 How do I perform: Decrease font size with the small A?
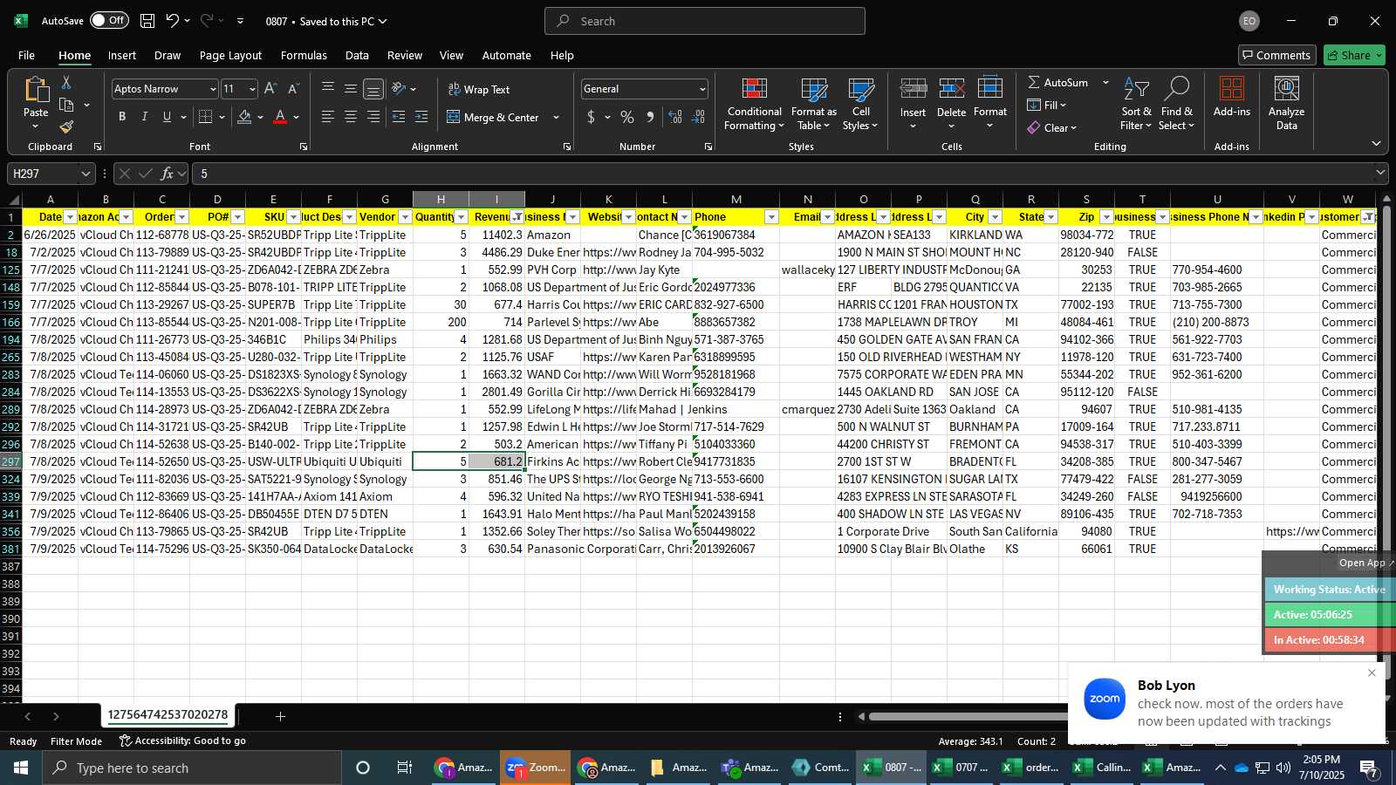pos(293,89)
